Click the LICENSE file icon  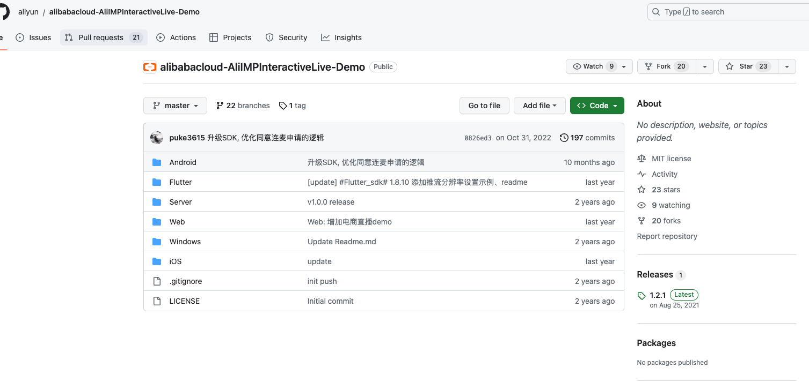tap(157, 301)
